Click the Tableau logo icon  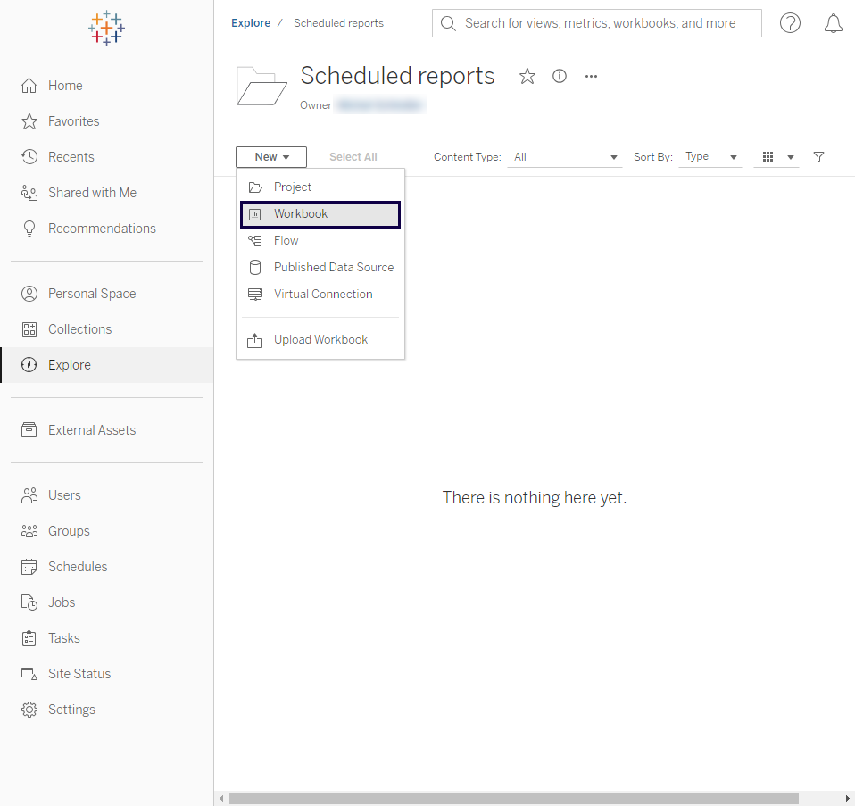[106, 29]
